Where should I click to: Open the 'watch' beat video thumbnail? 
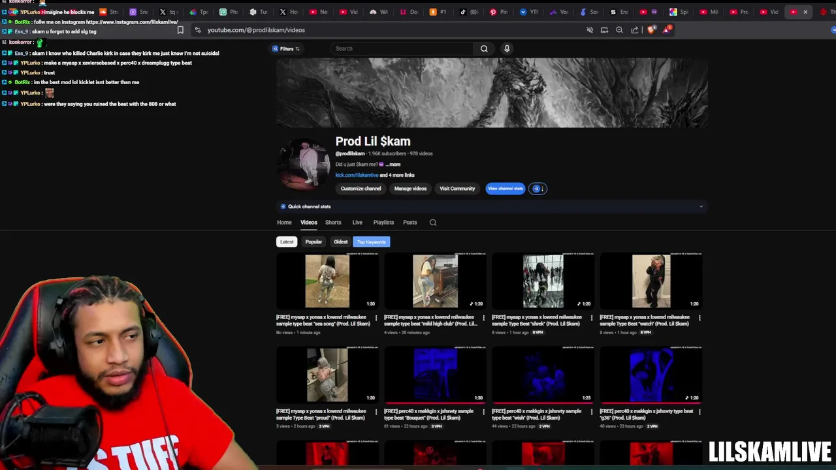(x=651, y=281)
